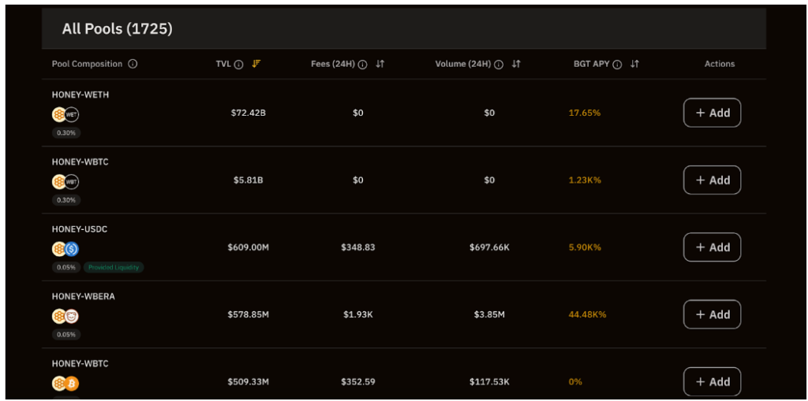Sort pools by Volume (24H) arrows

[x=516, y=65]
